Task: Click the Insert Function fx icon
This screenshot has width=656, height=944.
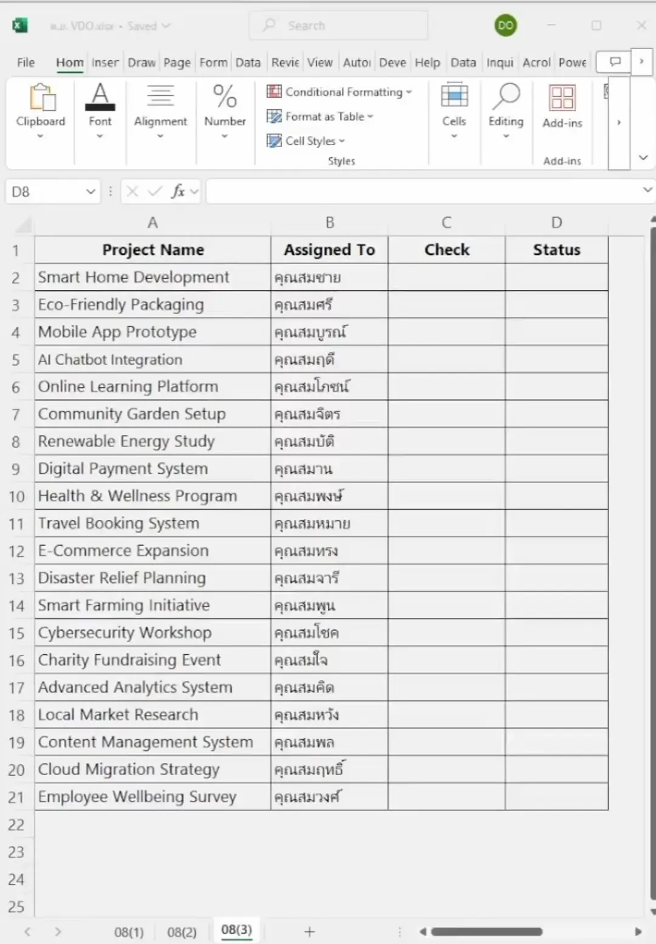Action: [x=178, y=192]
